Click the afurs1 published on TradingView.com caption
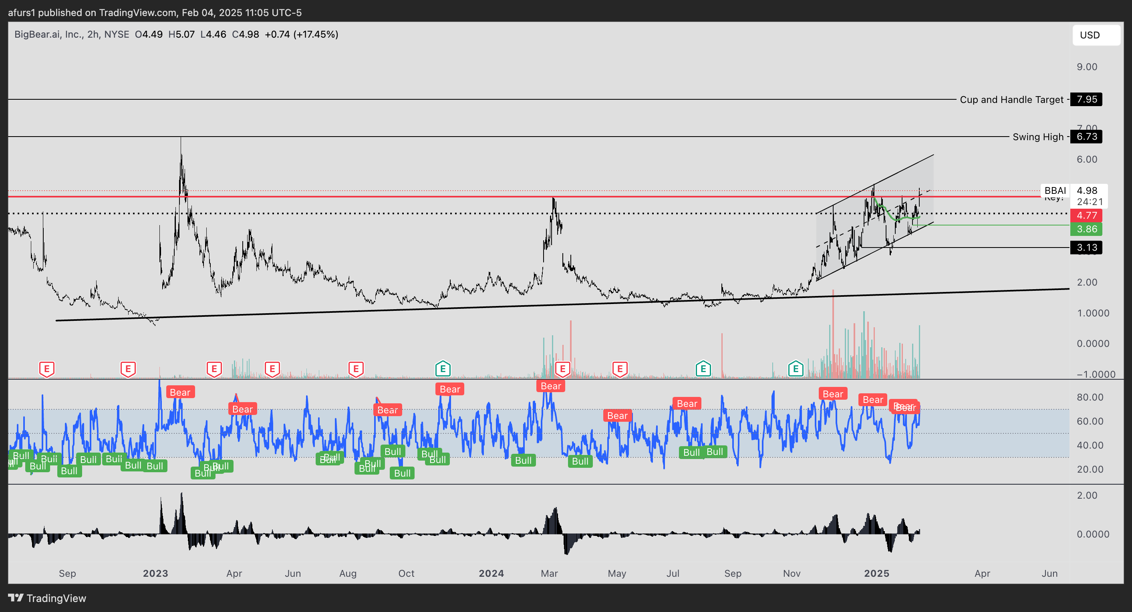The width and height of the screenshot is (1132, 612). [x=155, y=12]
